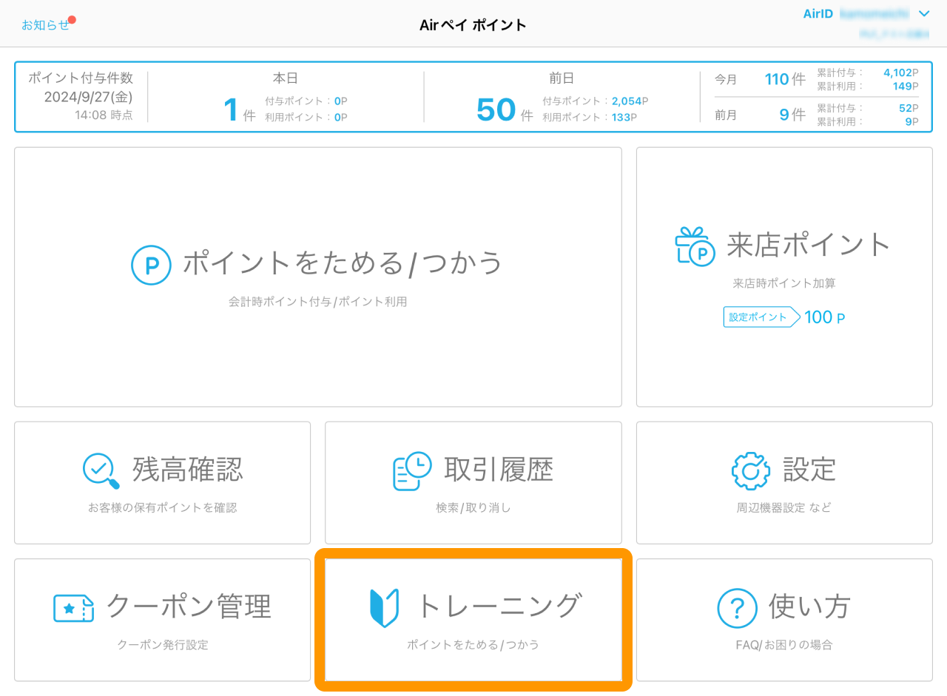Click the magnifier icon of 残高確認
Viewport: 947px width, 696px height.
[x=101, y=470]
